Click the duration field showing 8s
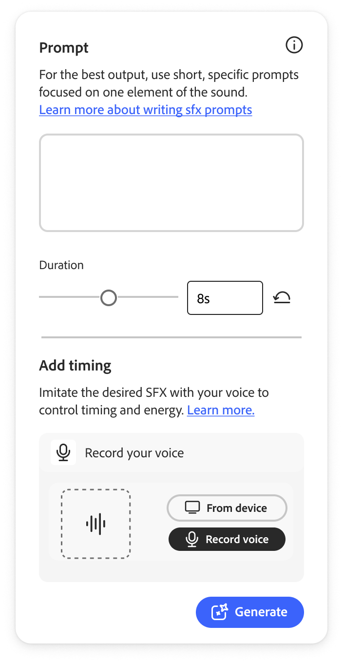The height and width of the screenshot is (663, 343). (x=225, y=297)
